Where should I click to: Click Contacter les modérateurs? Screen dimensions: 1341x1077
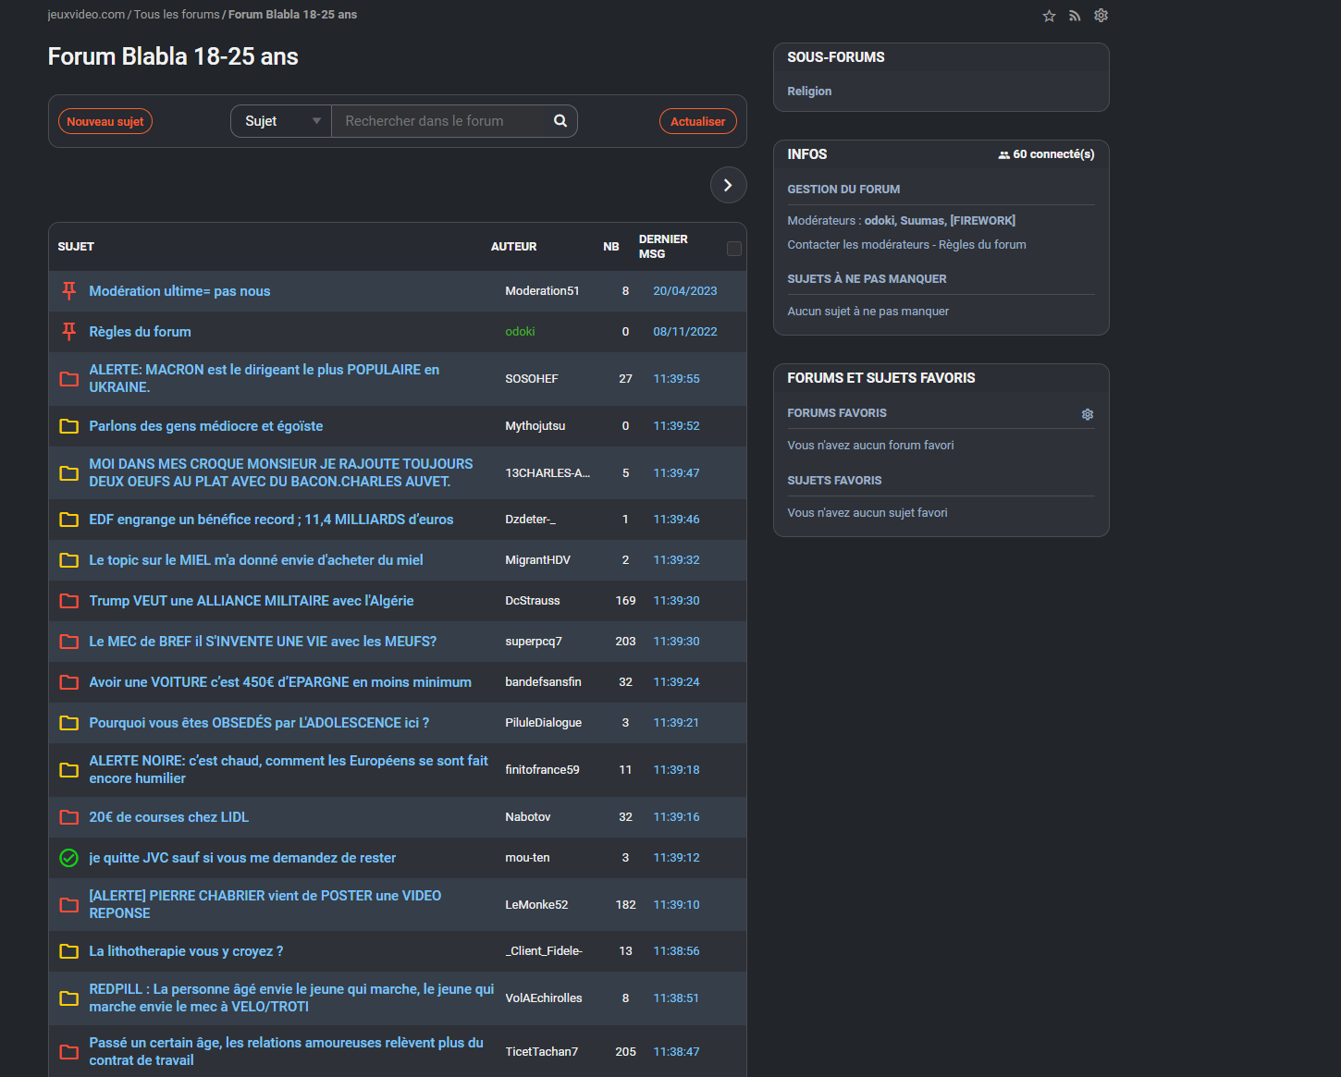(858, 245)
